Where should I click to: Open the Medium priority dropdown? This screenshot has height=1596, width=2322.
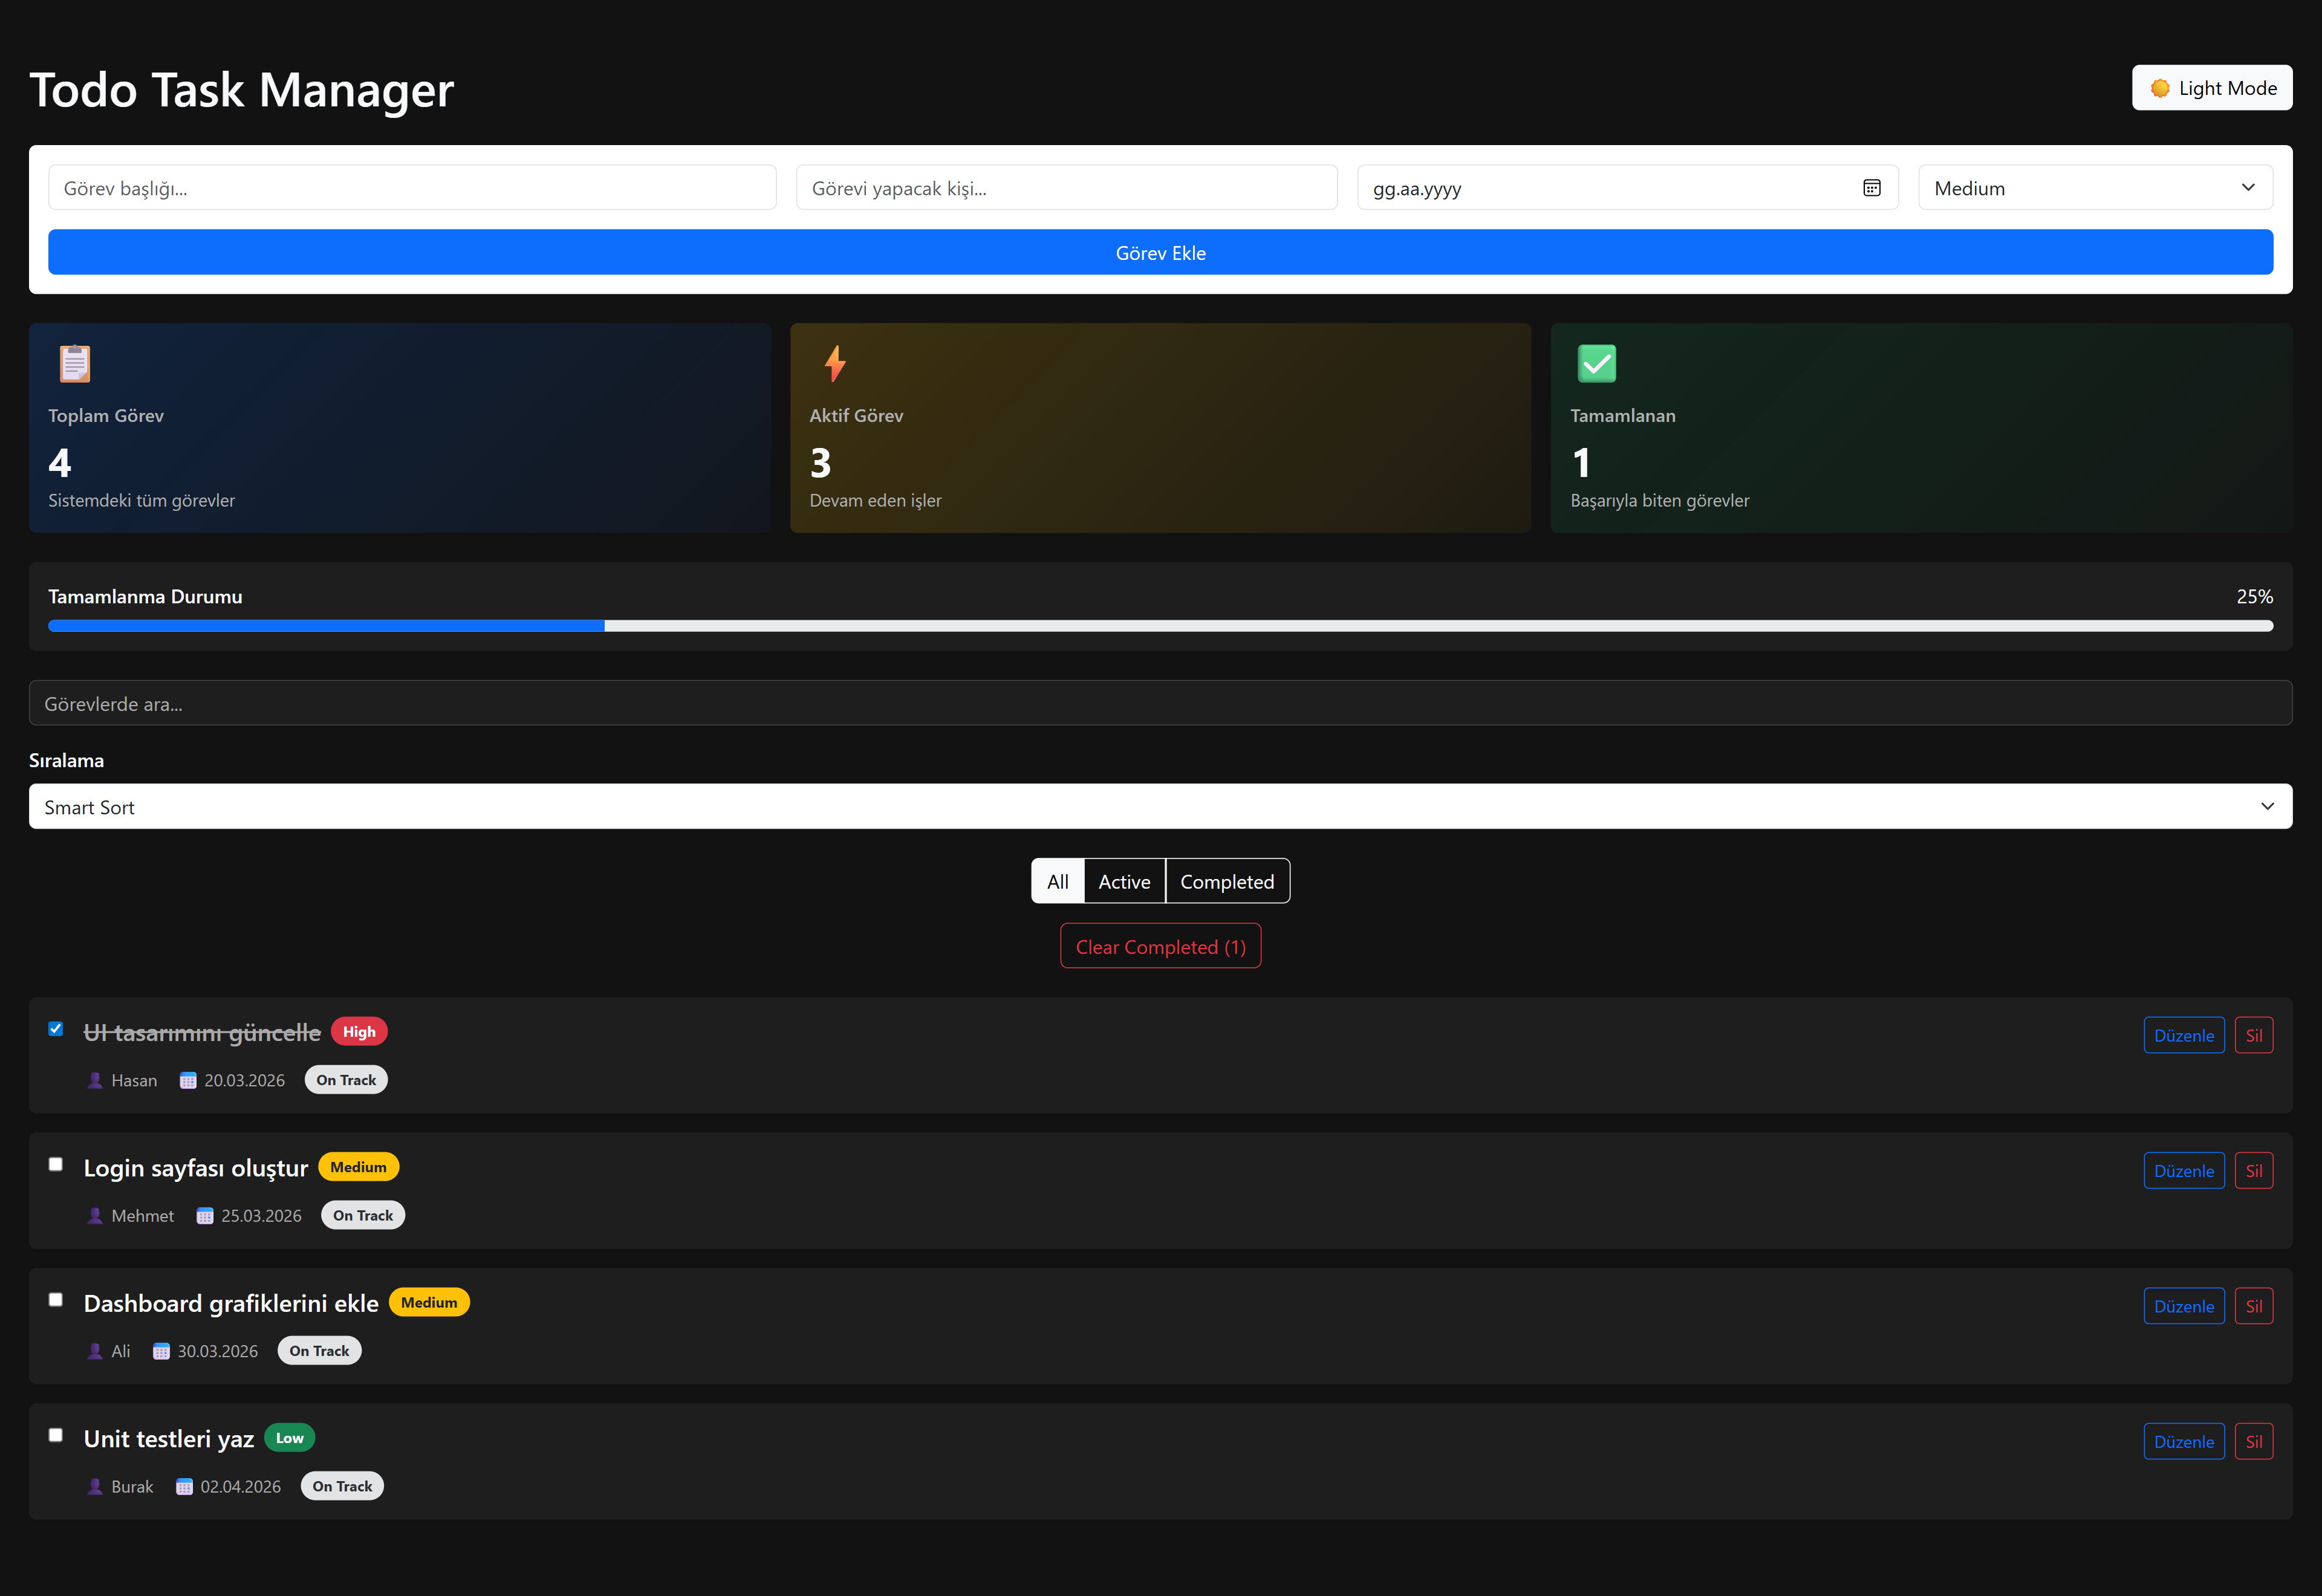click(2095, 188)
